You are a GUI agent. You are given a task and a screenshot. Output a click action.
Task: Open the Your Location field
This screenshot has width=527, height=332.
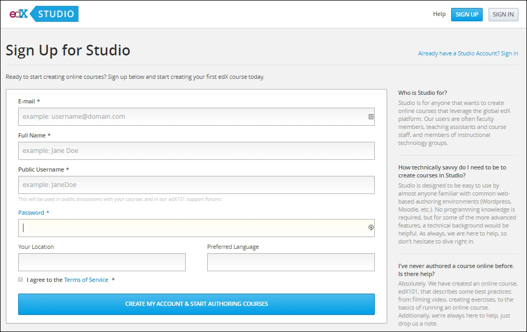click(x=102, y=262)
